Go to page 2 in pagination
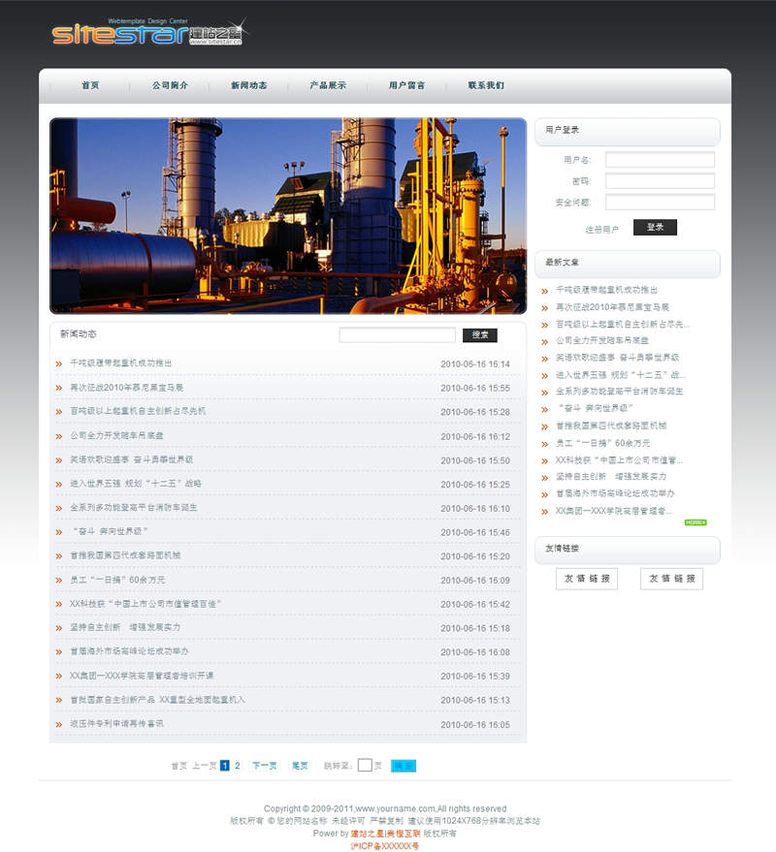The height and width of the screenshot is (852, 776). click(238, 766)
